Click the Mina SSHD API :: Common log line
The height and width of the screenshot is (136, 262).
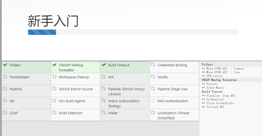point(223,68)
